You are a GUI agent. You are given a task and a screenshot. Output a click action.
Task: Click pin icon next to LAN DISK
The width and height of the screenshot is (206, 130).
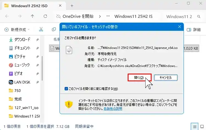click(x=38, y=82)
